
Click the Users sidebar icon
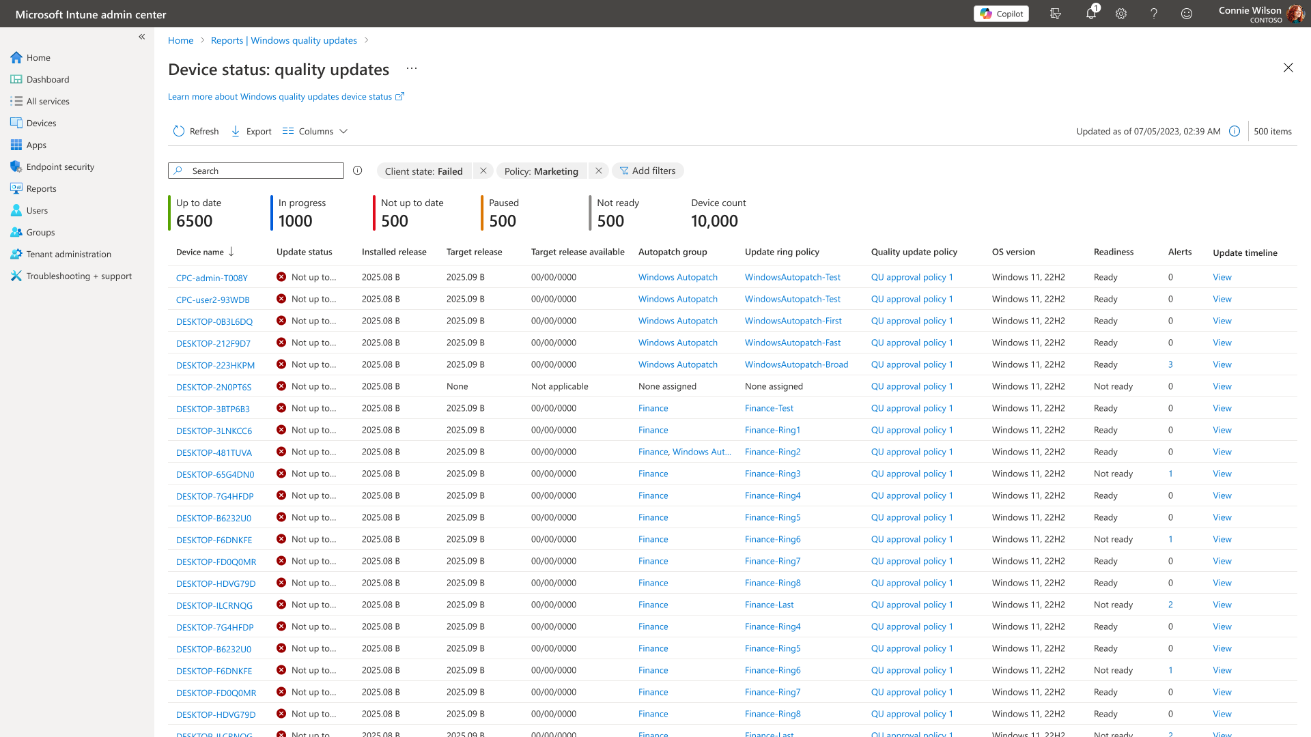click(16, 210)
